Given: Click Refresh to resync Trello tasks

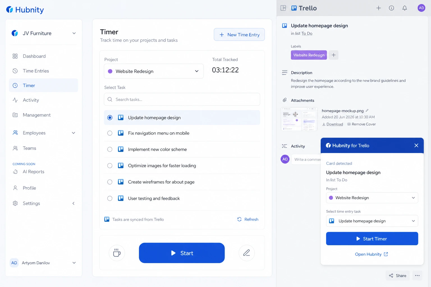Looking at the screenshot, I should pos(248,219).
